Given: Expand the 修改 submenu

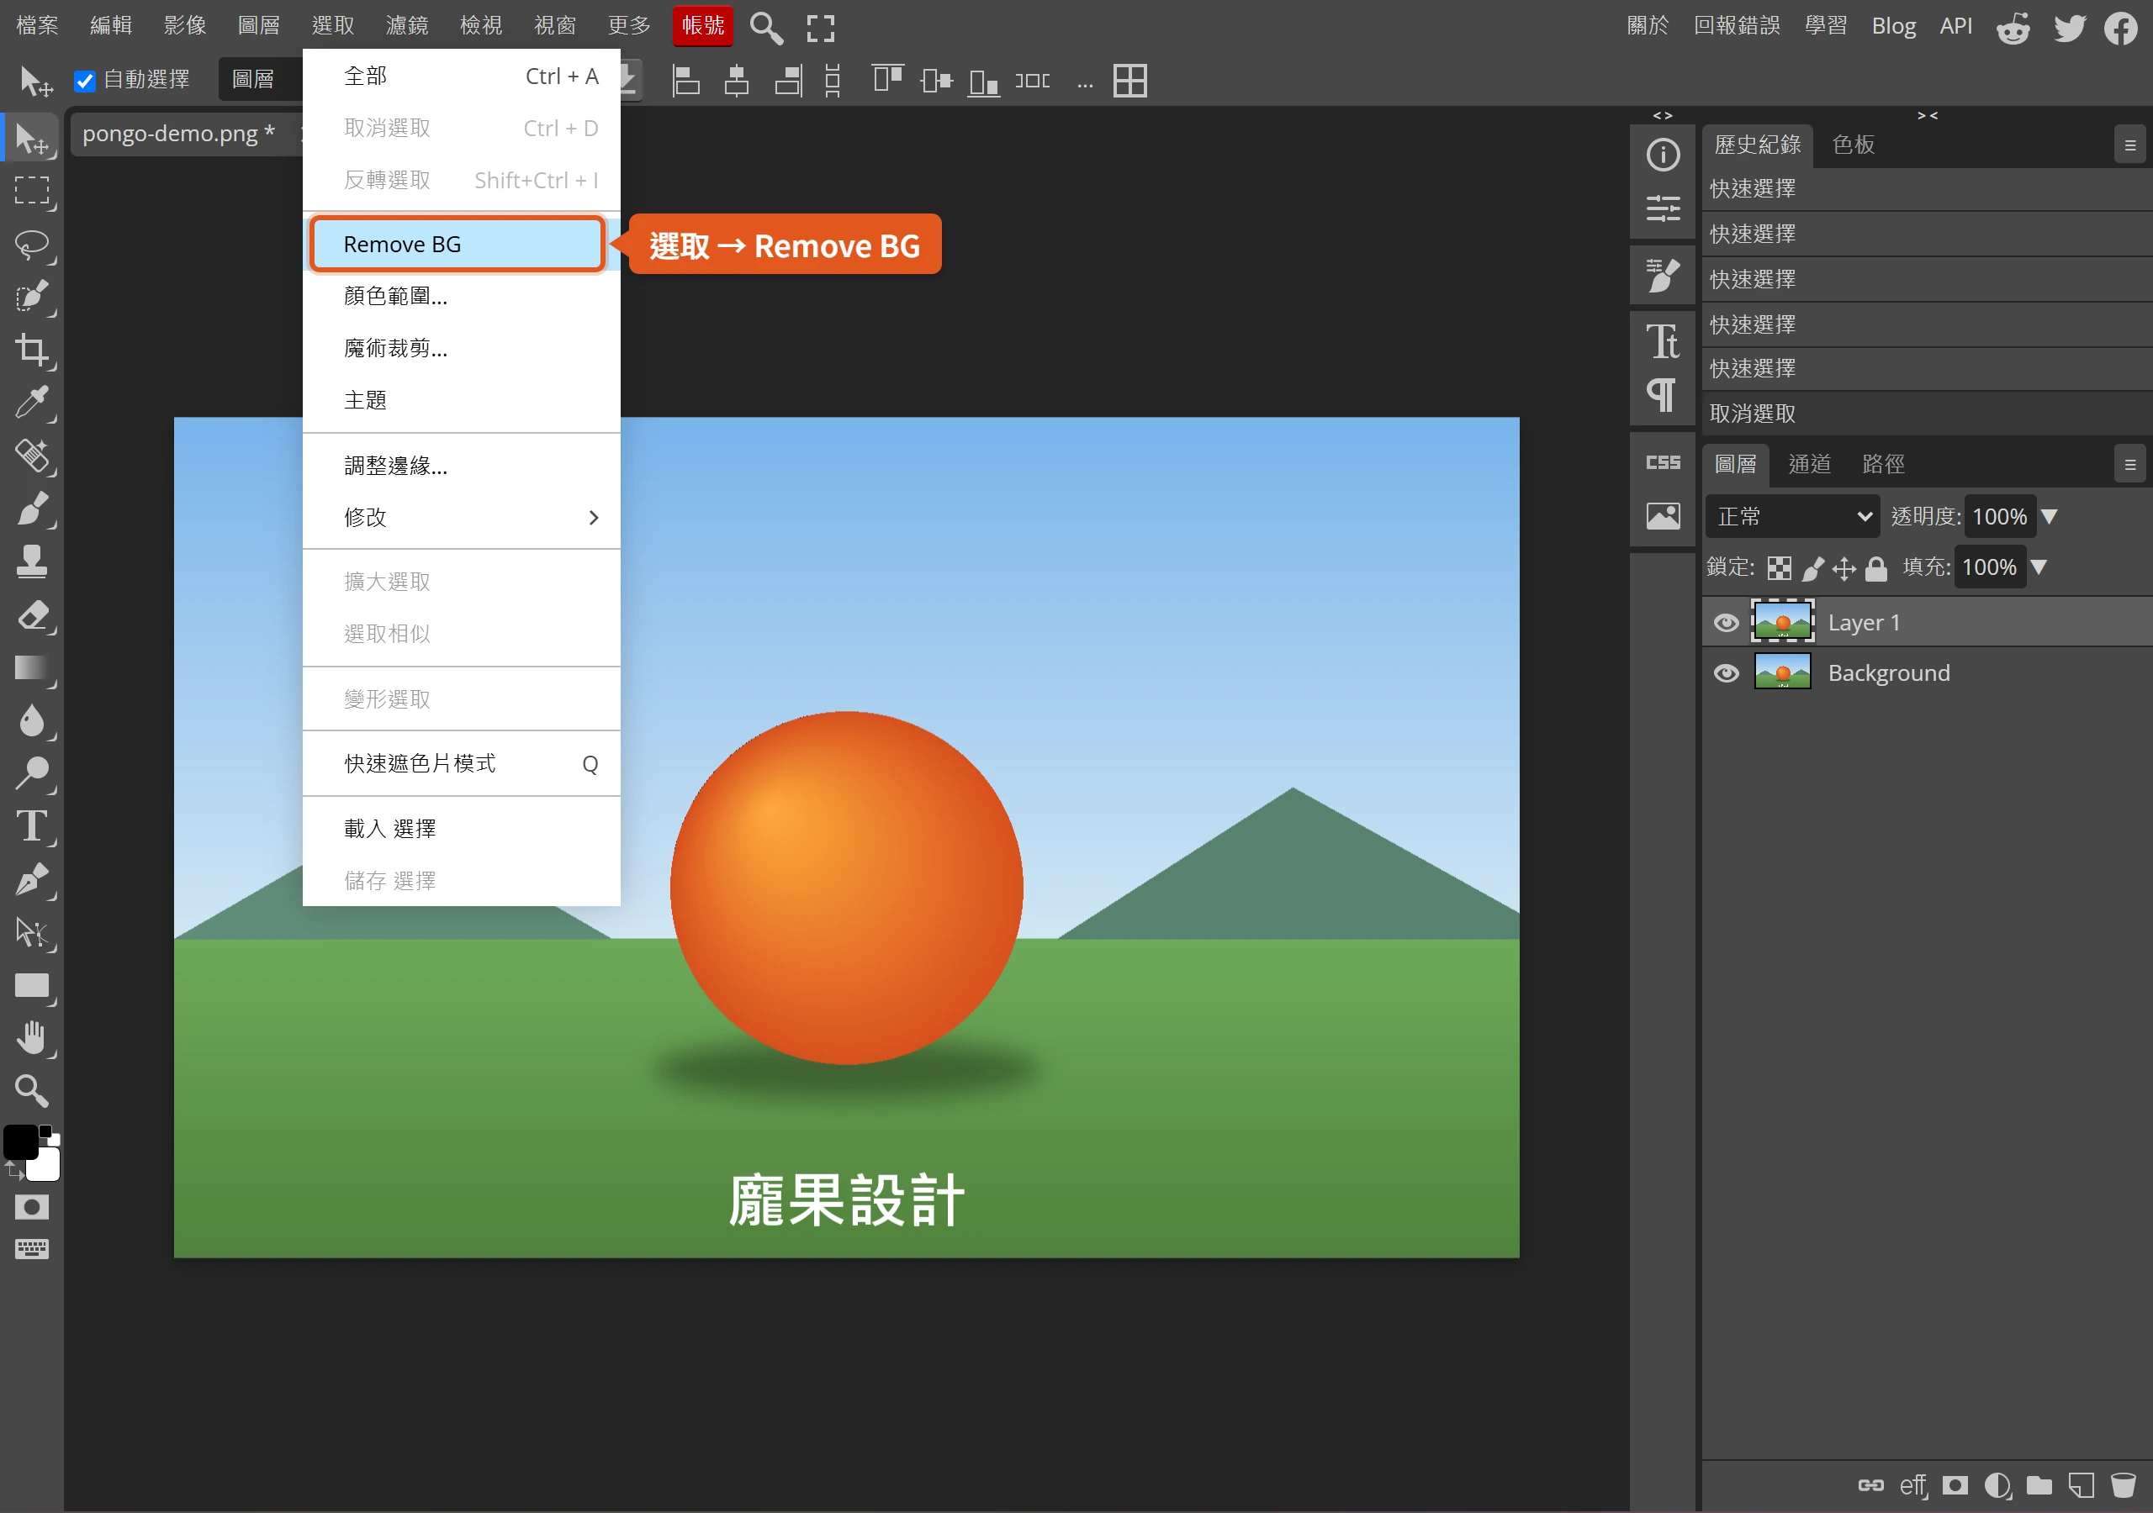Looking at the screenshot, I should (x=462, y=518).
